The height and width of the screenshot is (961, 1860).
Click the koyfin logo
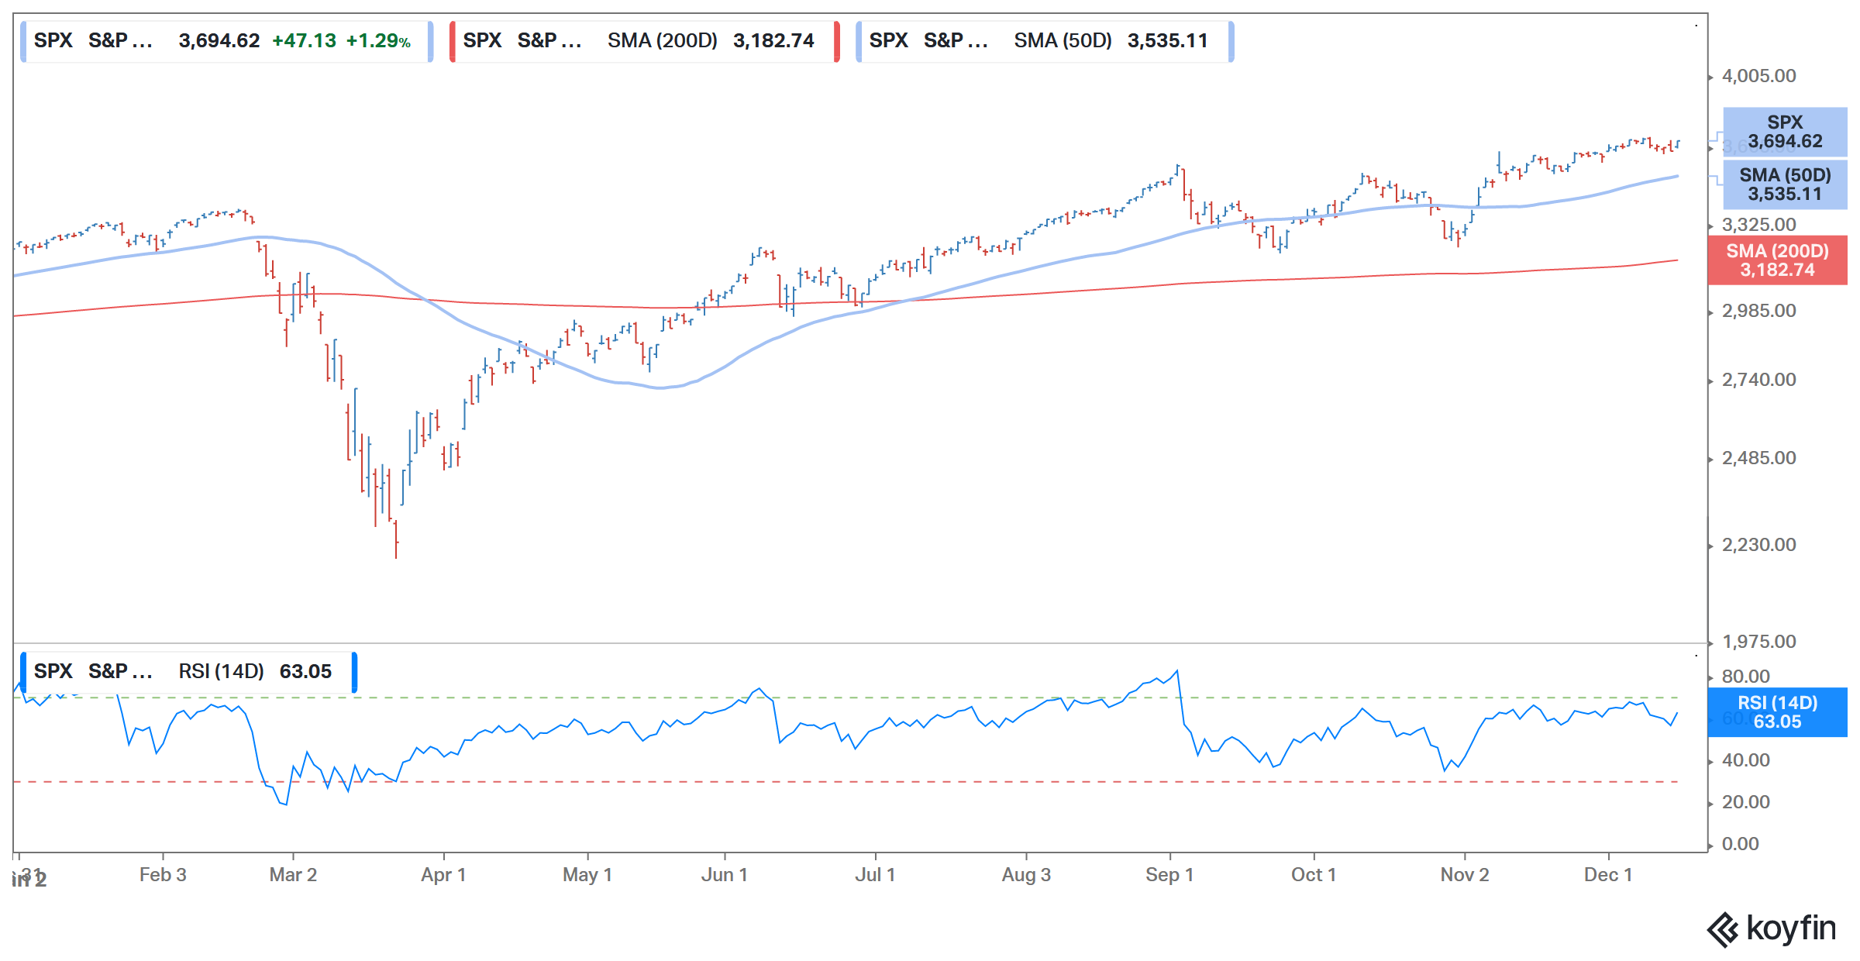(x=1771, y=928)
